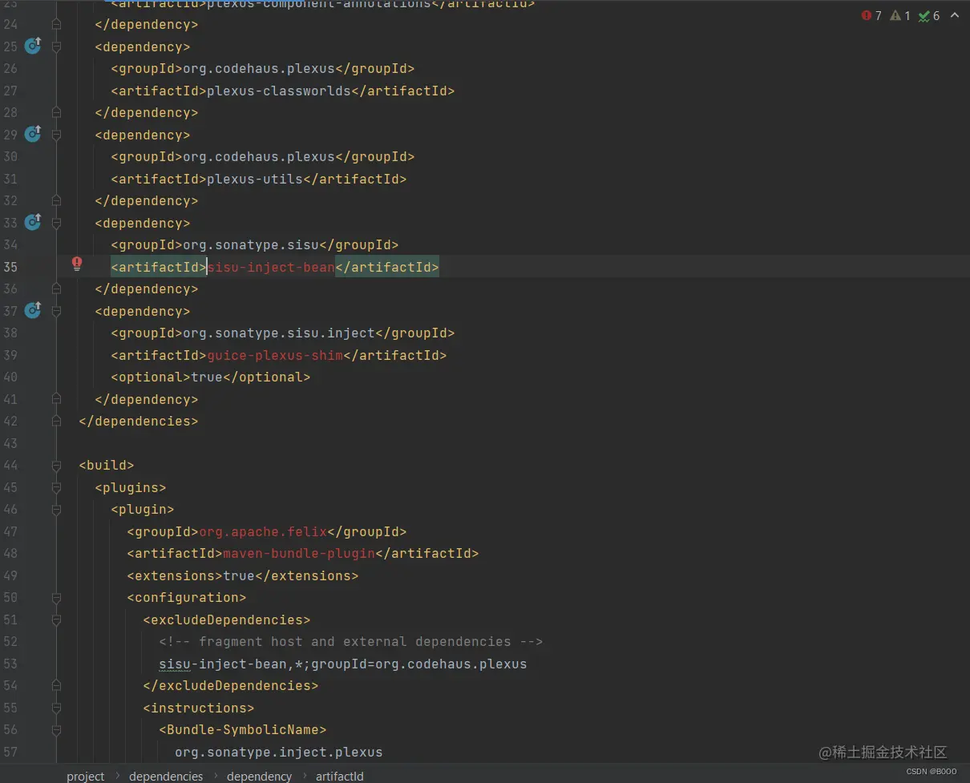Select the dependency breadcrumb
The height and width of the screenshot is (783, 970).
[x=259, y=776]
